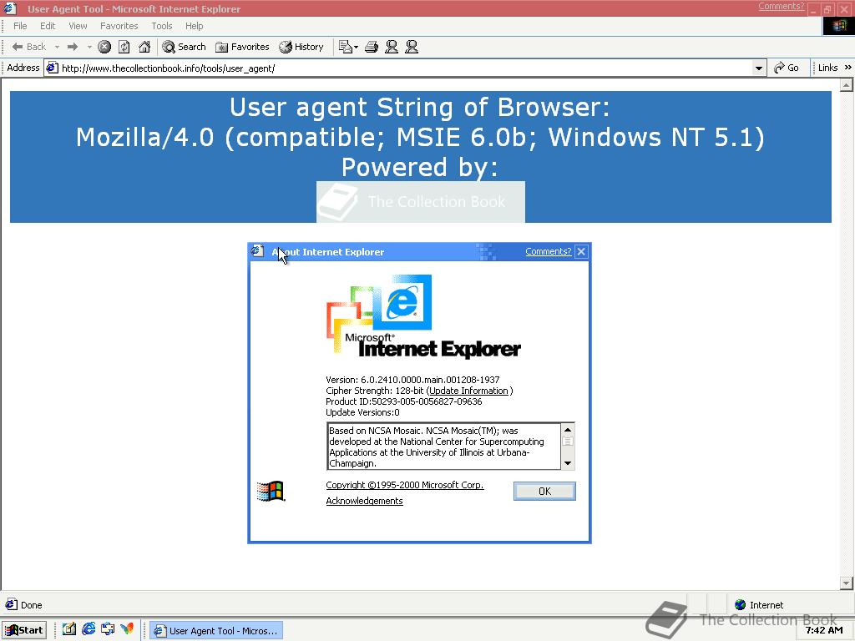Click the Windows flag throbber icon

(x=838, y=26)
